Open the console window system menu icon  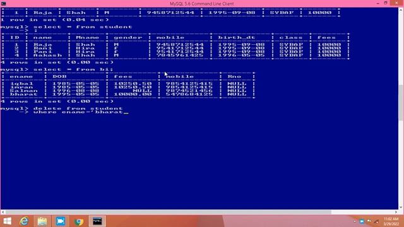(x=3, y=4)
